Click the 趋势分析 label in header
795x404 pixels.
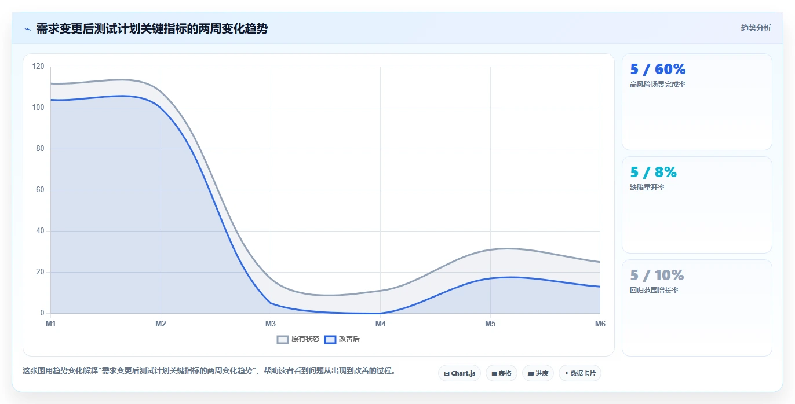coord(756,28)
